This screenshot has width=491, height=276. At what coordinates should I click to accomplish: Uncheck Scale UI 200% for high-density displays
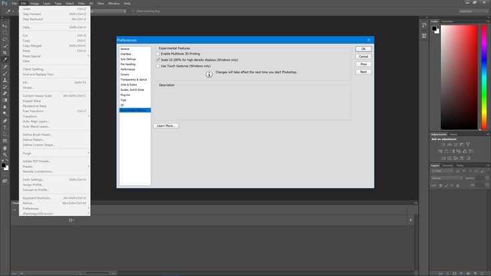pos(158,60)
